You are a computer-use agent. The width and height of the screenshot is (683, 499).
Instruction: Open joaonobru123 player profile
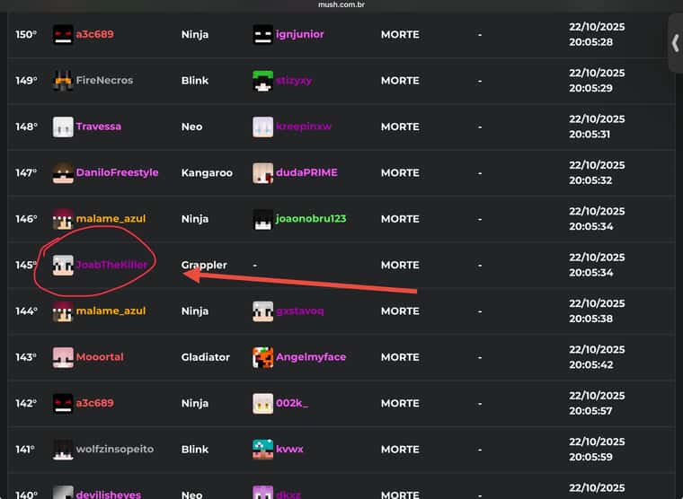pyautogui.click(x=311, y=219)
